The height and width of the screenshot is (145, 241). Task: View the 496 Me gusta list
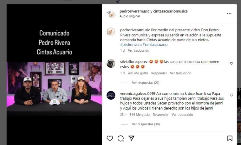(138, 73)
